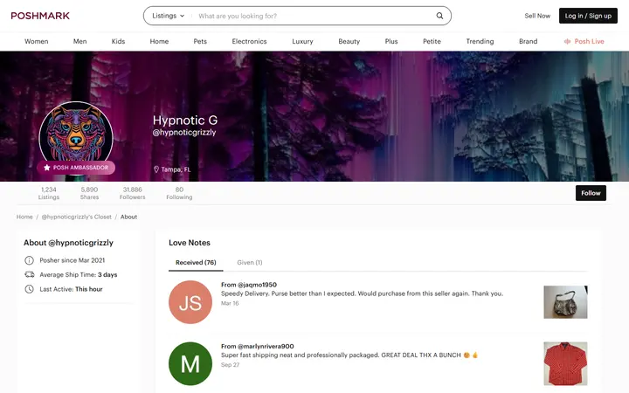The image size is (629, 393).
Task: Click the Posh Ambassador badge
Action: pos(76,168)
